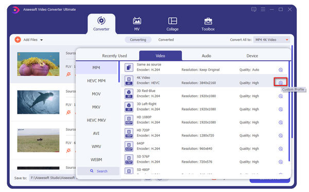Open the Toolbox tab
The height and width of the screenshot is (192, 309).
(x=208, y=24)
